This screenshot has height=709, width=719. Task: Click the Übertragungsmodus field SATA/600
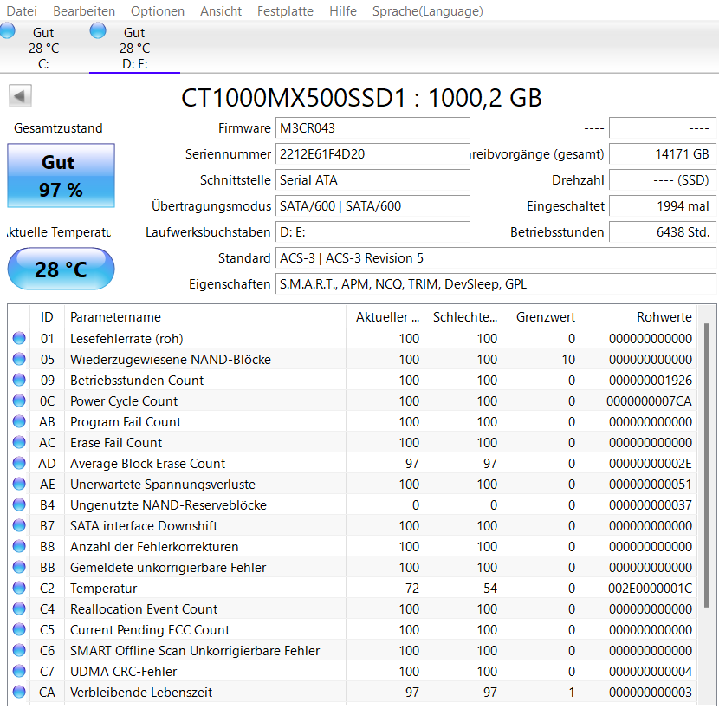[x=372, y=206]
